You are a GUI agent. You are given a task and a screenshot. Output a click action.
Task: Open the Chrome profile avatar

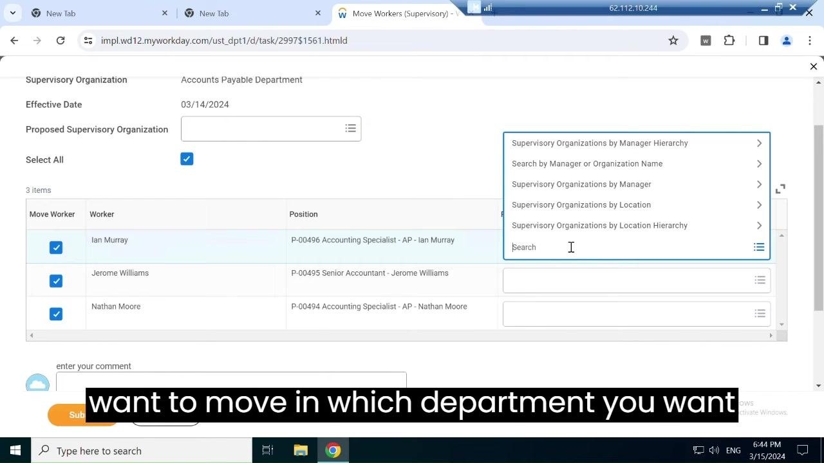pyautogui.click(x=786, y=41)
